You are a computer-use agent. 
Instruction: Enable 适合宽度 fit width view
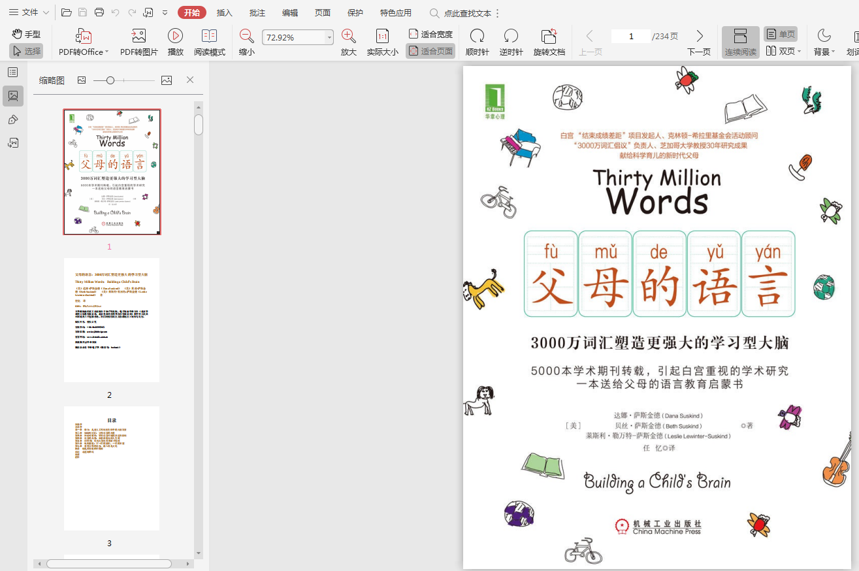(430, 34)
